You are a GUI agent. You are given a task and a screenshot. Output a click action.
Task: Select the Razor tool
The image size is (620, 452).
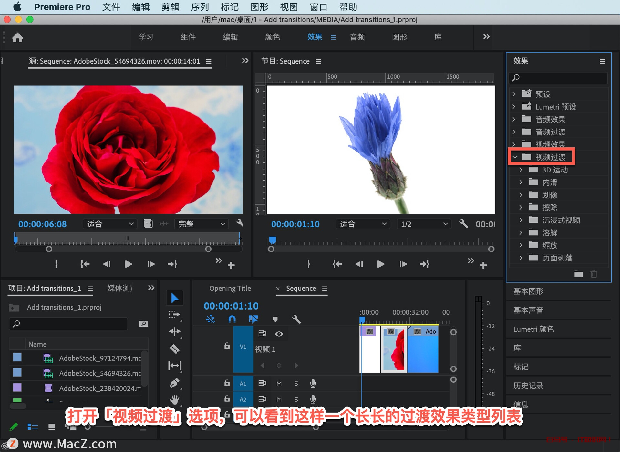174,349
